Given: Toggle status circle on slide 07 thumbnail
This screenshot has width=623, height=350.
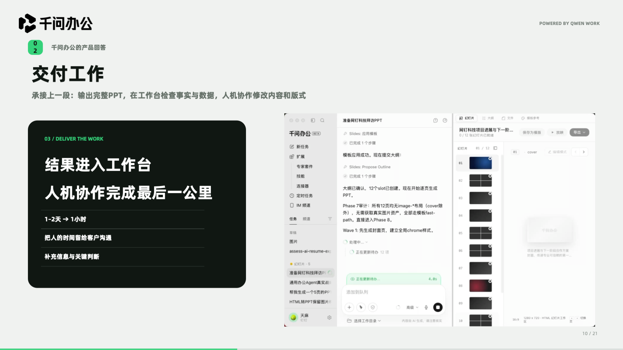Looking at the screenshot, I should 490,263.
